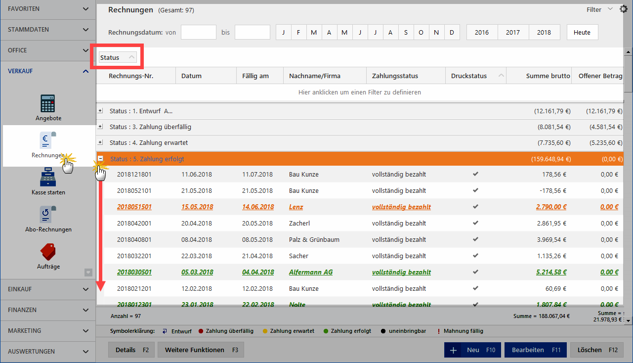Open the Filter dropdown
633x363 pixels.
[599, 9]
